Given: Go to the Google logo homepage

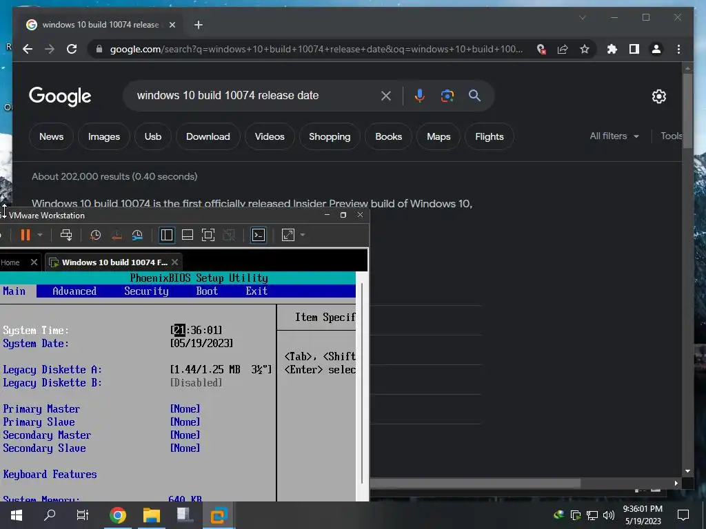Looking at the screenshot, I should click(x=60, y=96).
